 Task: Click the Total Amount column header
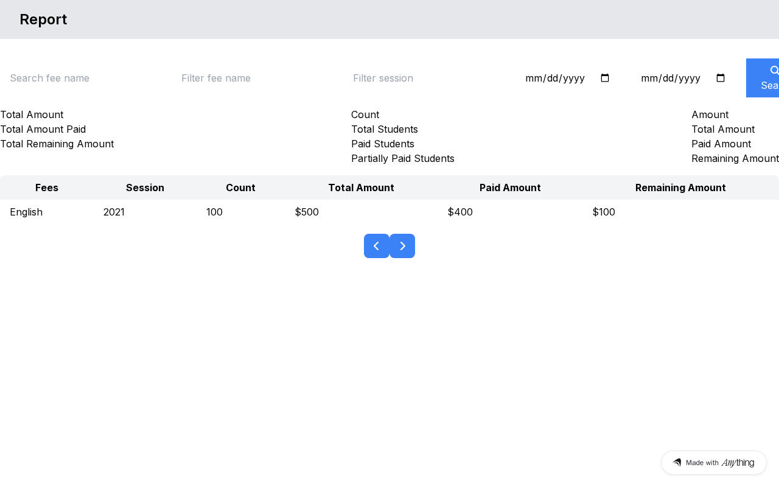click(x=361, y=187)
